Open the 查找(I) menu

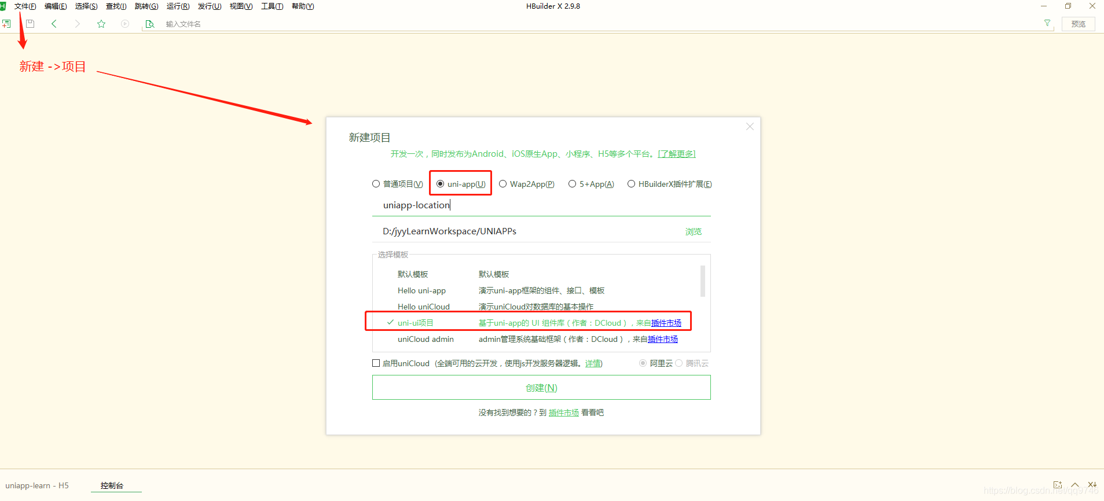pyautogui.click(x=116, y=6)
